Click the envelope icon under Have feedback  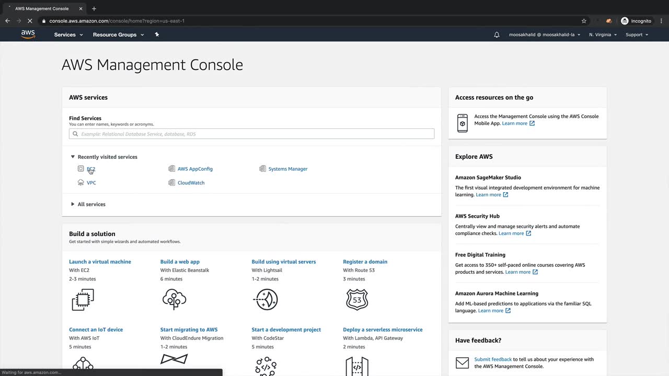click(x=462, y=362)
